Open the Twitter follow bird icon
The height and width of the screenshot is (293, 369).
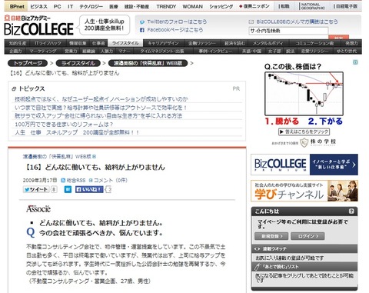point(142,22)
